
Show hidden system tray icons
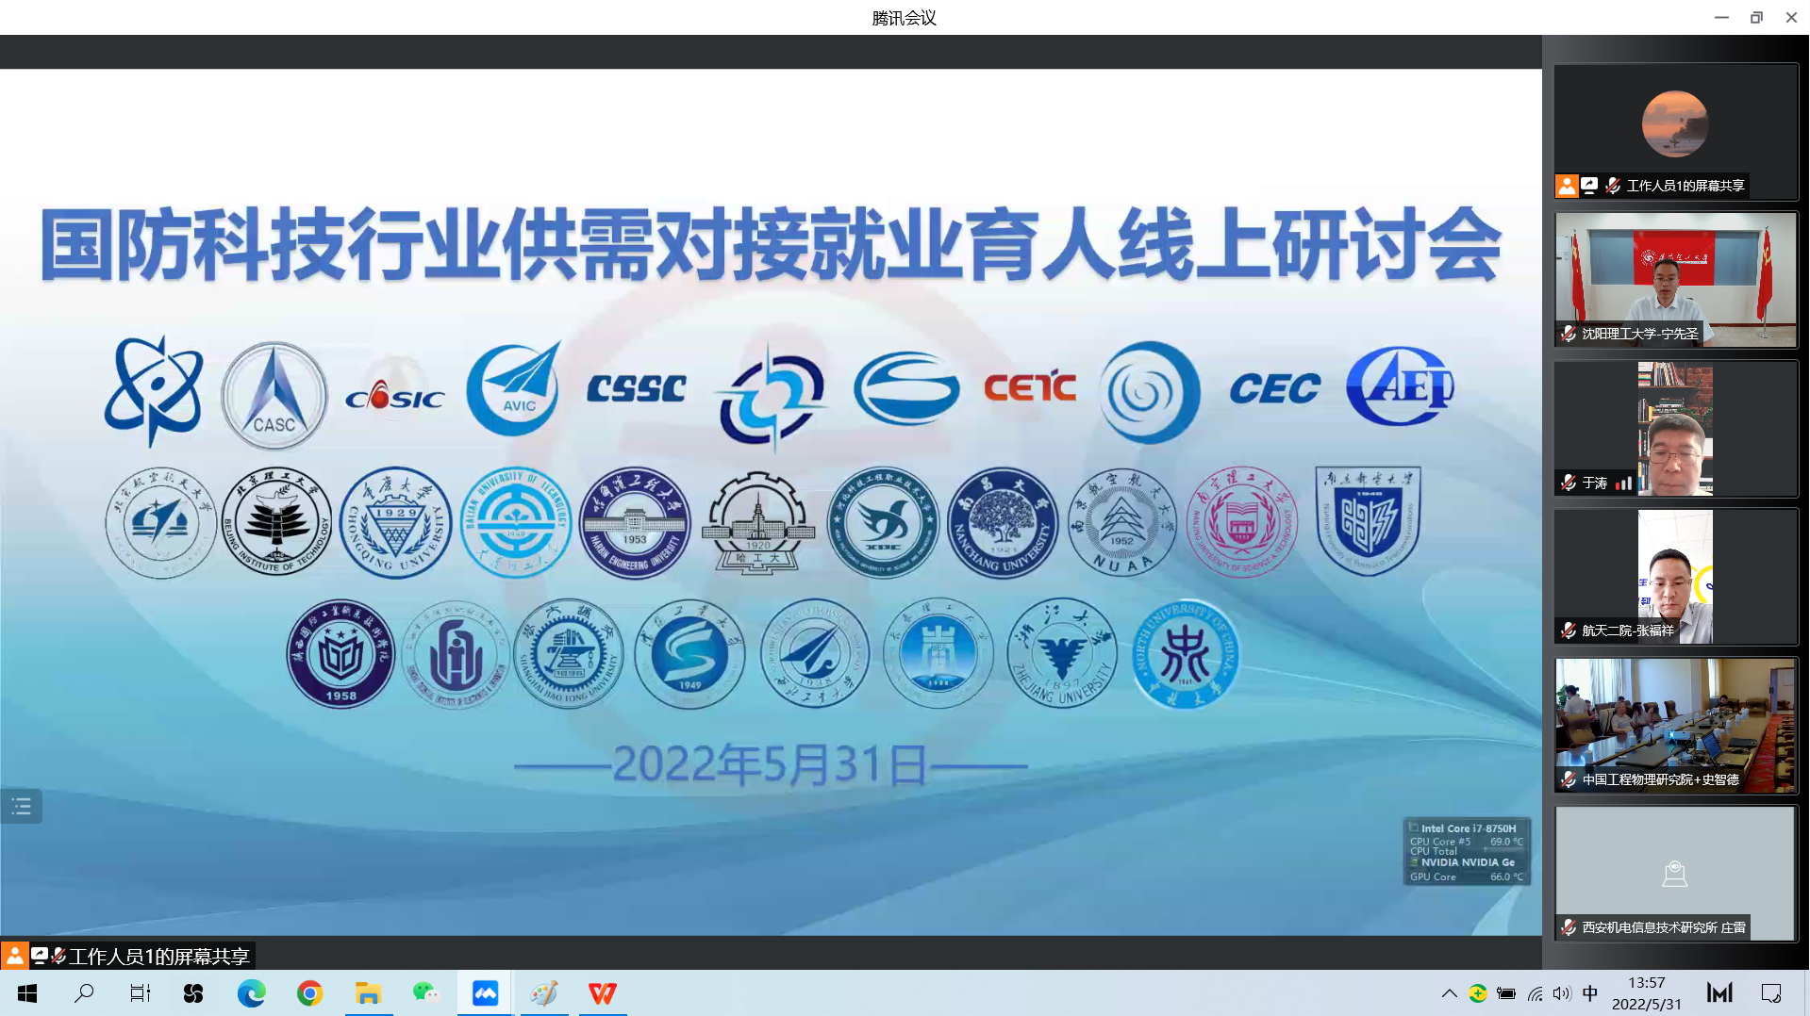click(1449, 993)
